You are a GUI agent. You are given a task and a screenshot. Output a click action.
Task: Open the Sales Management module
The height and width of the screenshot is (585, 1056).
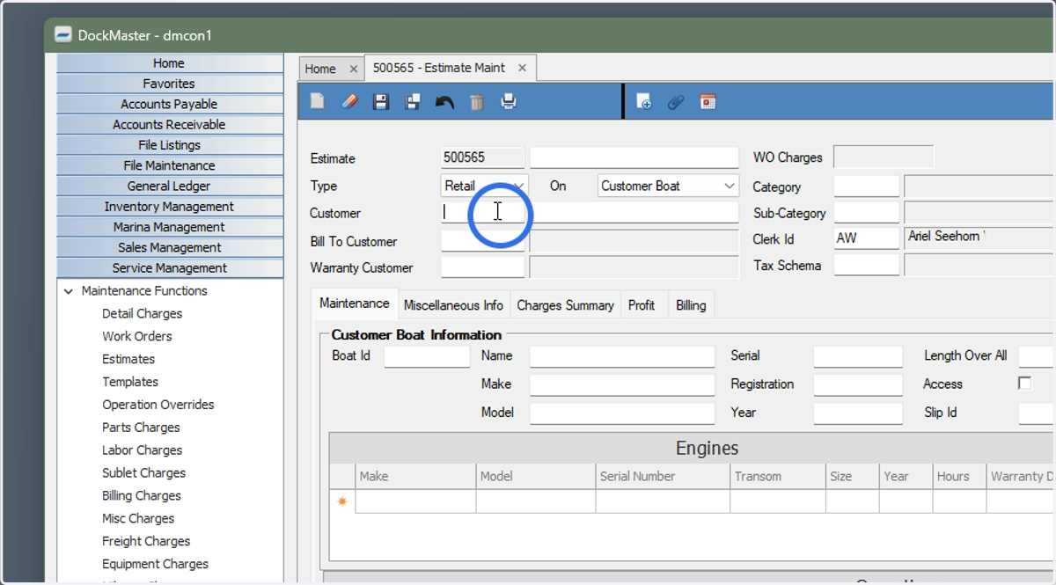tap(170, 247)
